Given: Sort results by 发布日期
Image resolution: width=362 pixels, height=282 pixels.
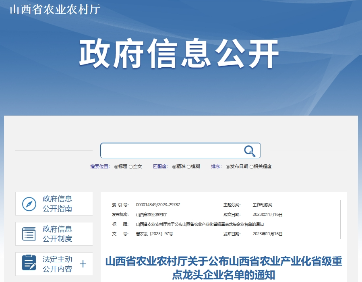Looking at the screenshot, I should [228, 167].
